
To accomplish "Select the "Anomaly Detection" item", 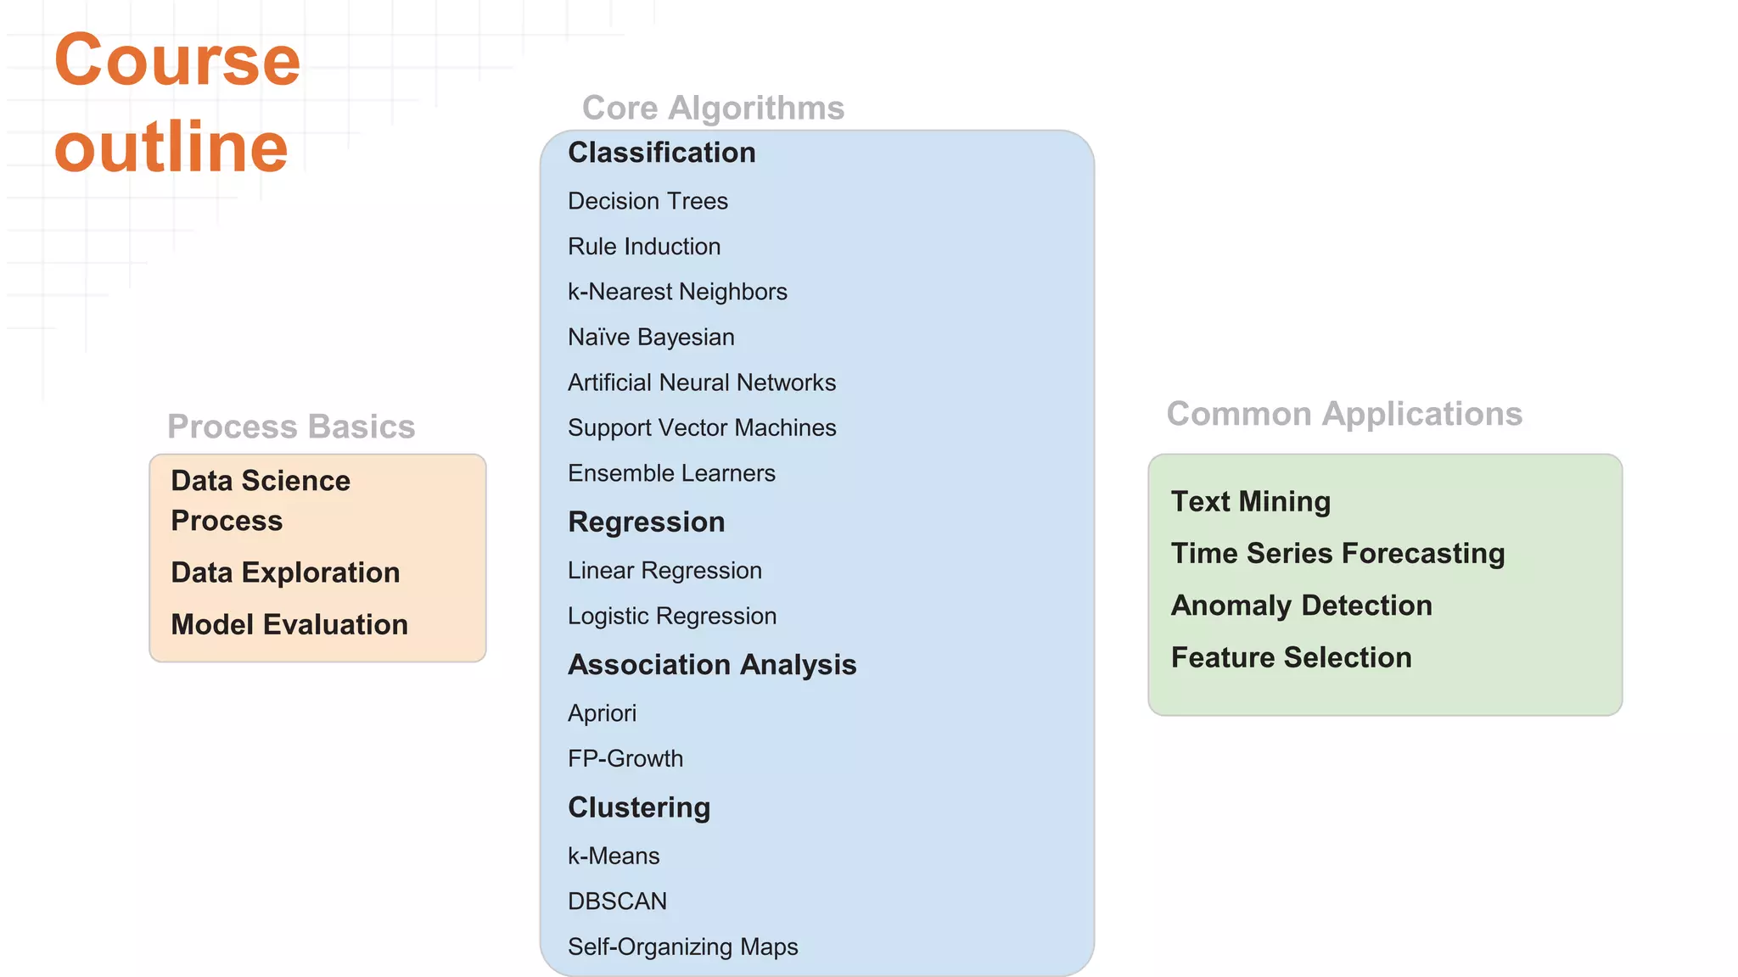I will pos(1301,606).
